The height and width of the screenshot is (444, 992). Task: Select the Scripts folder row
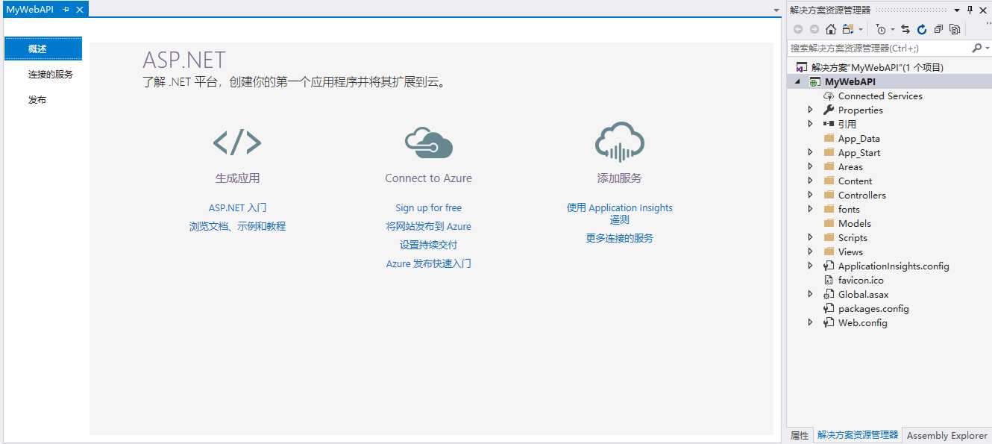pos(889,237)
